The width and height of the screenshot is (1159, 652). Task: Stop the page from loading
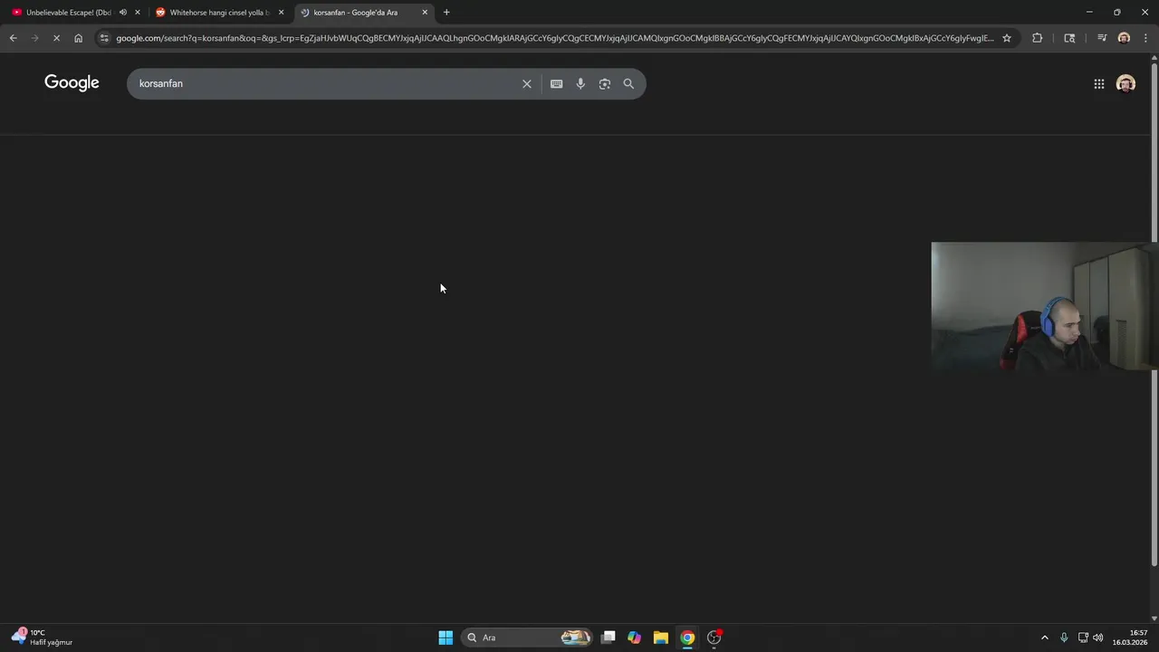(56, 38)
